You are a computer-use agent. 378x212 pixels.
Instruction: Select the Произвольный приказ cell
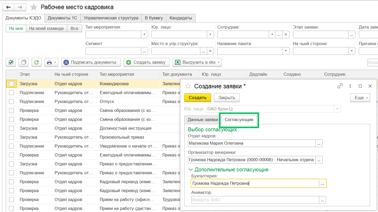coord(128,137)
